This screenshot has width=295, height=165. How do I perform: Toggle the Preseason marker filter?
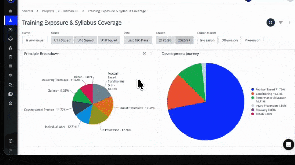252,40
